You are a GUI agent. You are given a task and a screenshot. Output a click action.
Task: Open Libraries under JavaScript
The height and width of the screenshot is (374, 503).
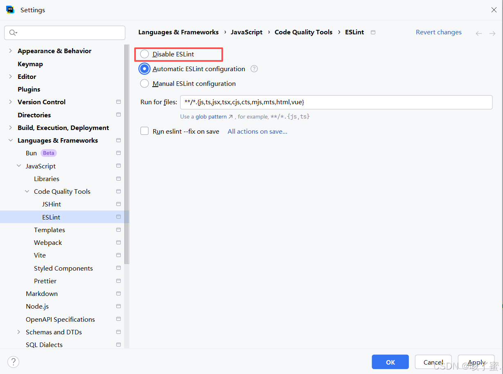point(47,179)
